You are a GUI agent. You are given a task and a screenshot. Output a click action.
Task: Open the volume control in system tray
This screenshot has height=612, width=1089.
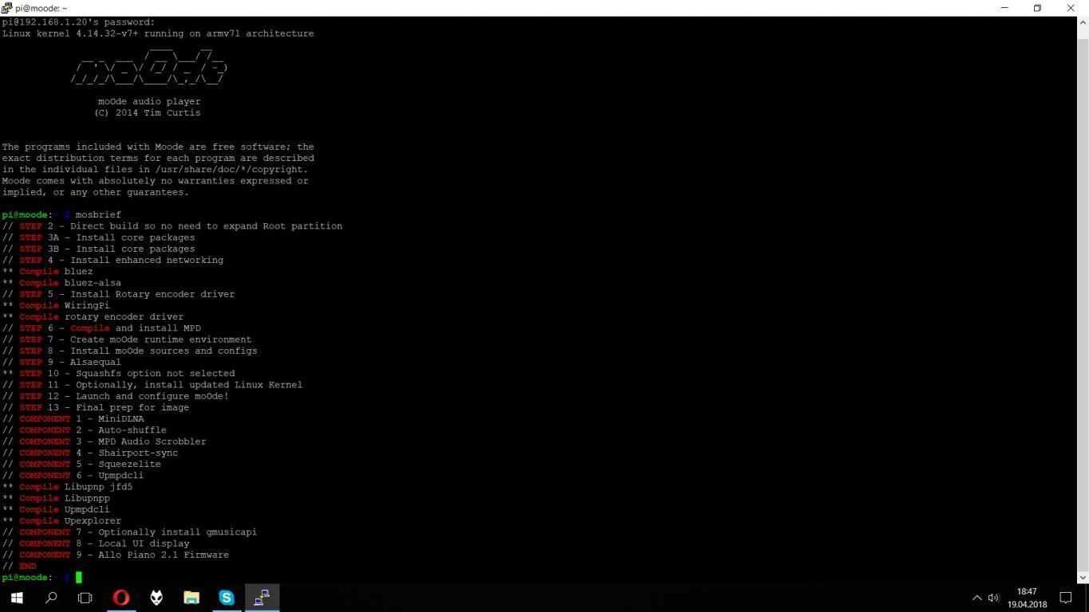coord(993,598)
